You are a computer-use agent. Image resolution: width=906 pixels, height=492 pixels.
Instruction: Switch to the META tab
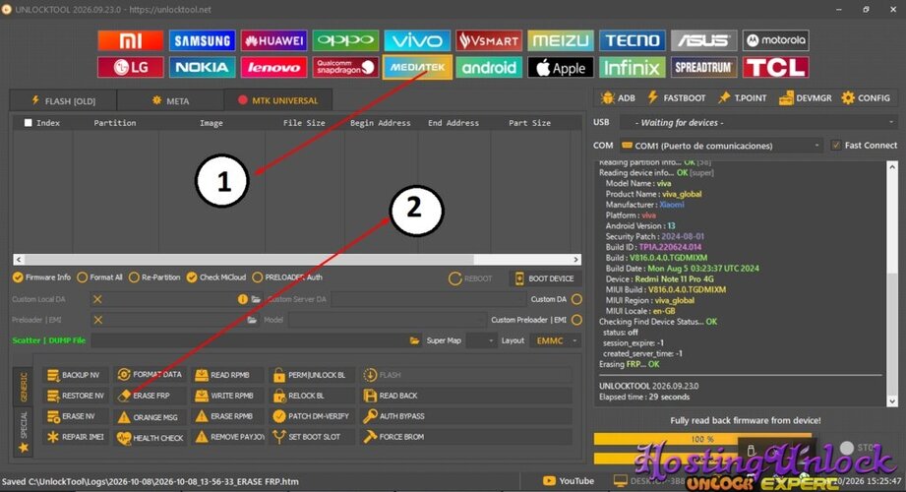[170, 100]
